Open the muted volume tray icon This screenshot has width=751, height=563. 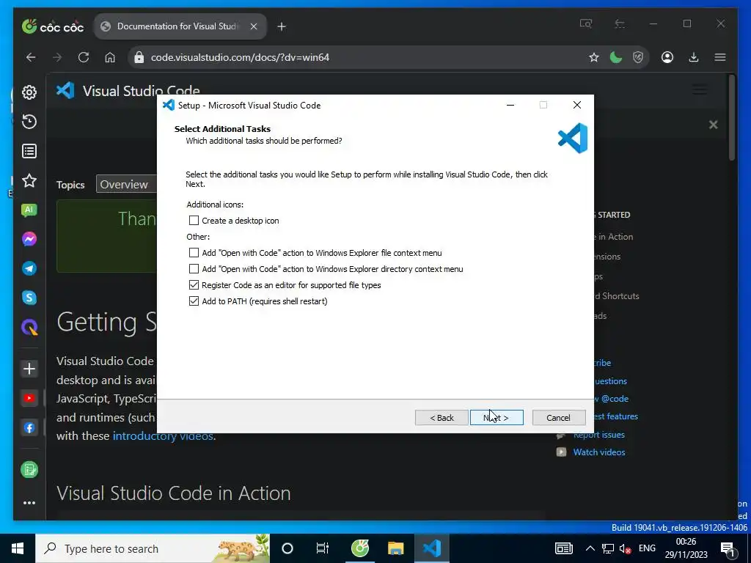[626, 548]
